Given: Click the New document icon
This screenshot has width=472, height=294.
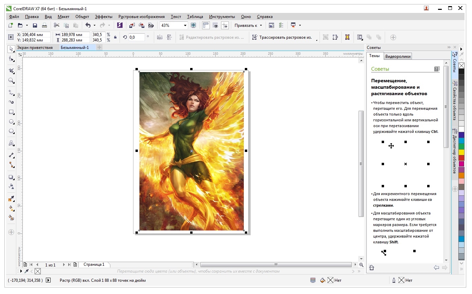Looking at the screenshot, I should 11,25.
